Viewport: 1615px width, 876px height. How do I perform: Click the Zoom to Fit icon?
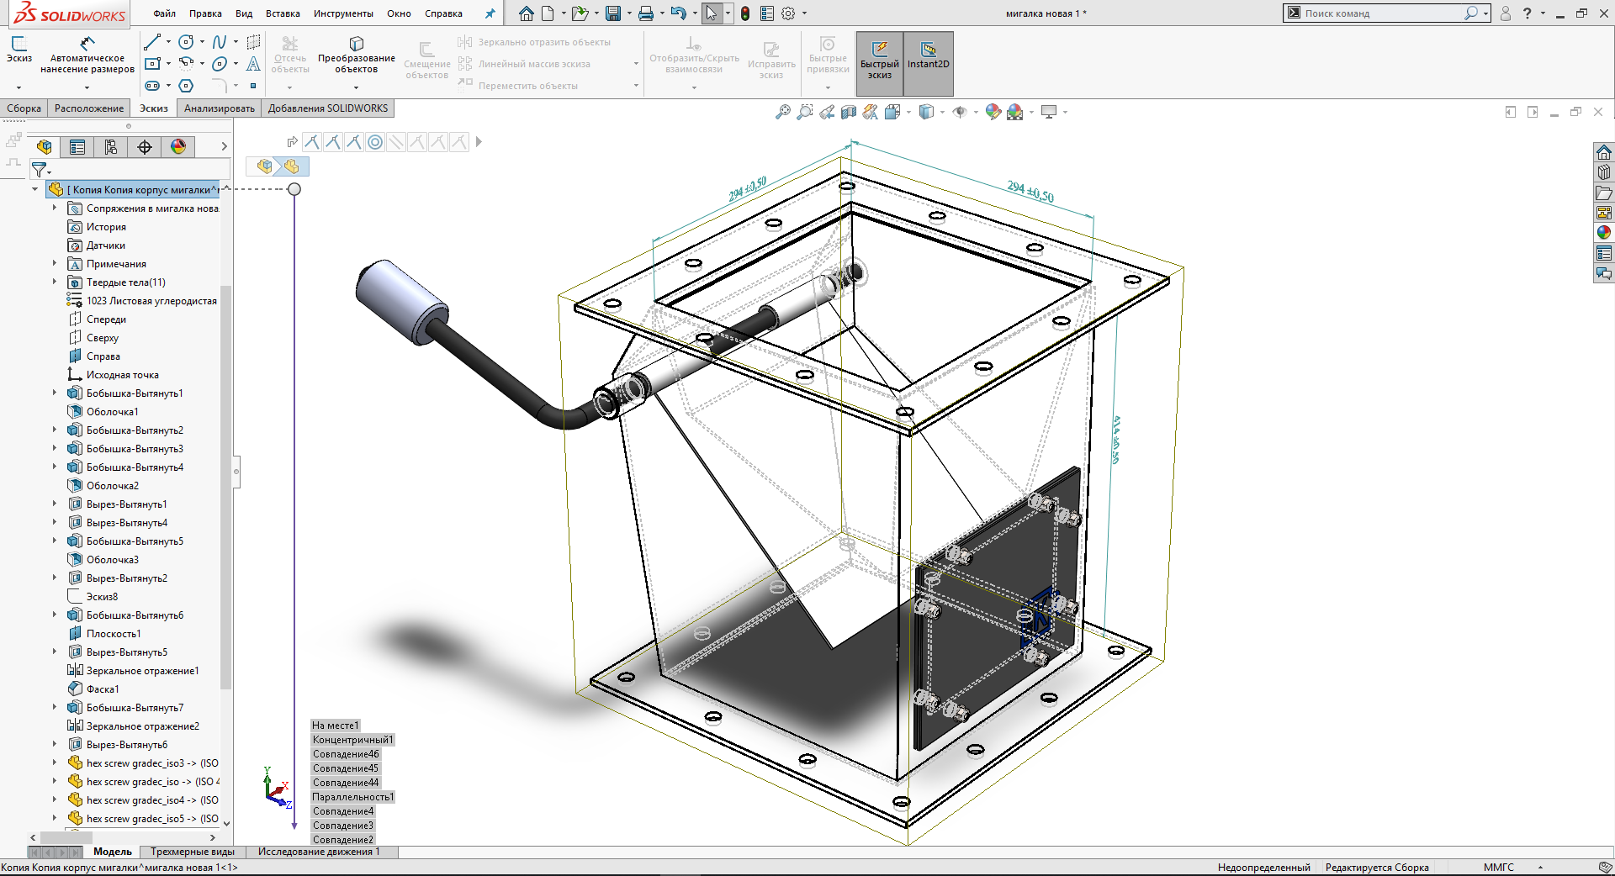coord(782,112)
